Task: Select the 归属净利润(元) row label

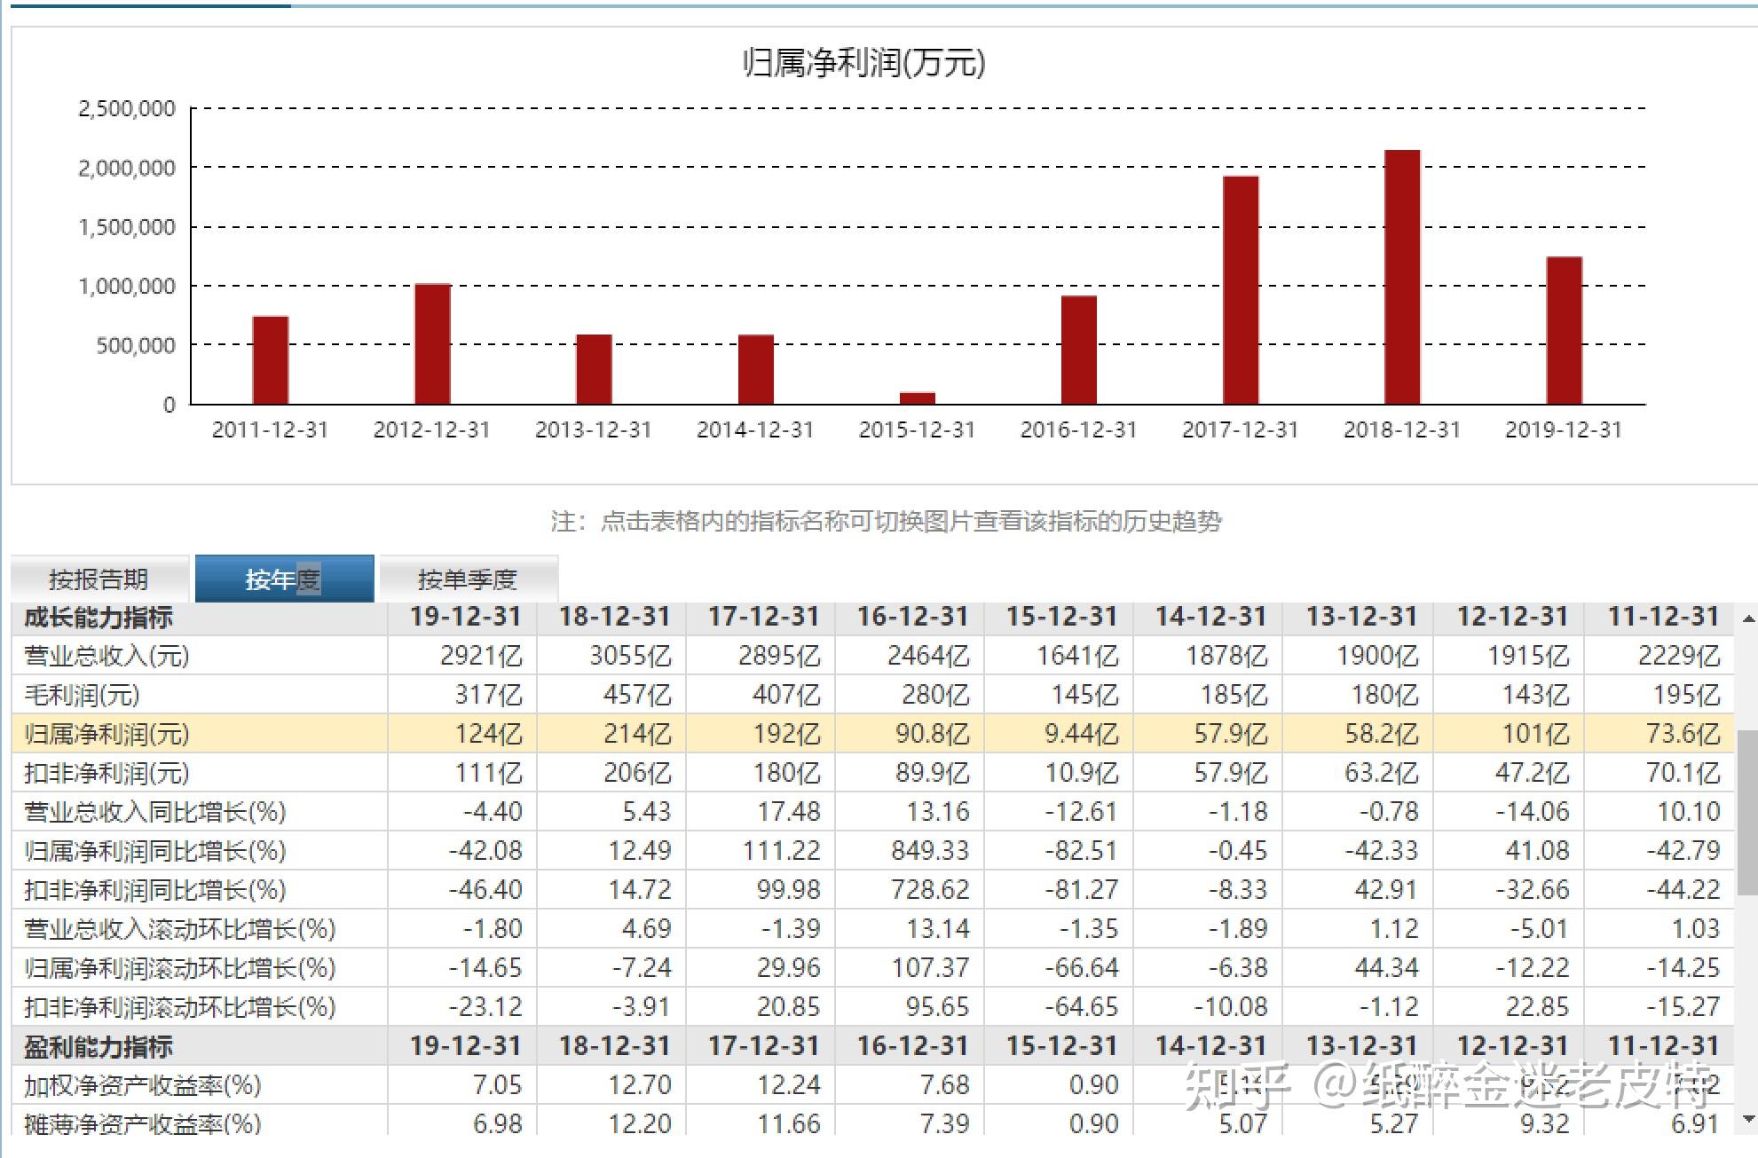Action: point(106,734)
